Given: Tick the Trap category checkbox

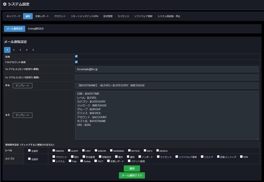Looking at the screenshot, I should coord(70,161).
